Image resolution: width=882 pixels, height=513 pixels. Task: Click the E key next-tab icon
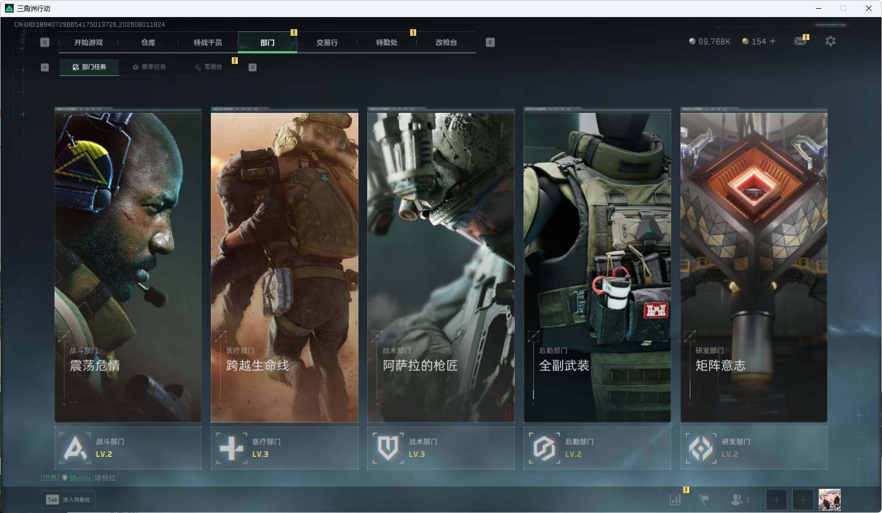(x=490, y=42)
